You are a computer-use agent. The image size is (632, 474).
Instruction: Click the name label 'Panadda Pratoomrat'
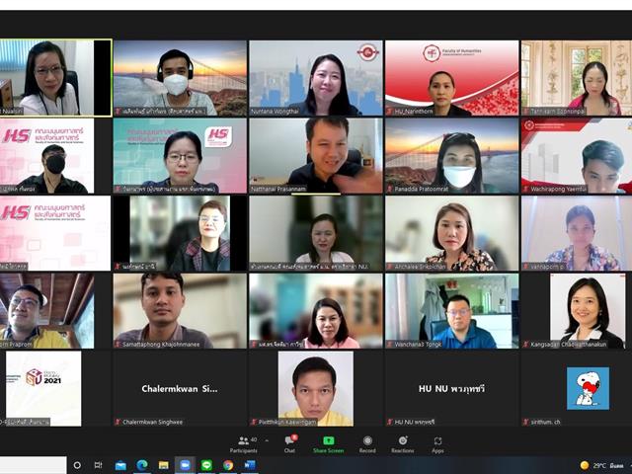pos(421,189)
